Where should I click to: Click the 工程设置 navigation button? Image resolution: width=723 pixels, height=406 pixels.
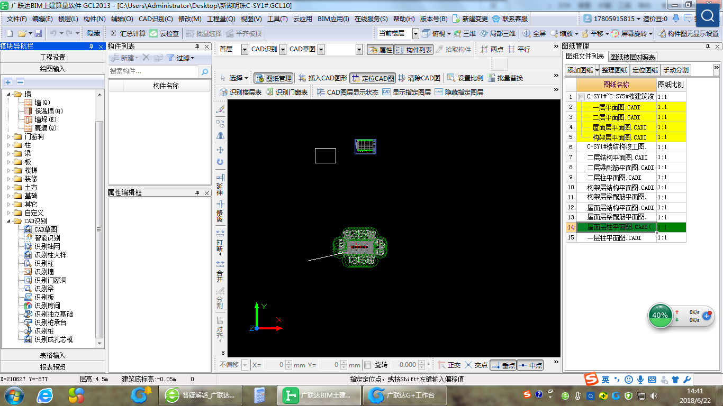[52, 57]
